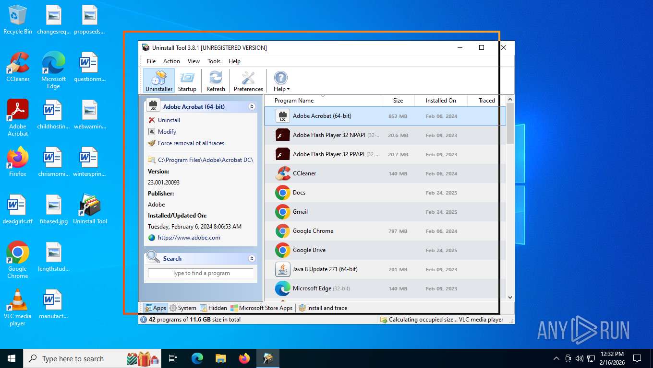The image size is (653, 368).
Task: Click 797 MB size of Google Chrome
Action: 398,231
